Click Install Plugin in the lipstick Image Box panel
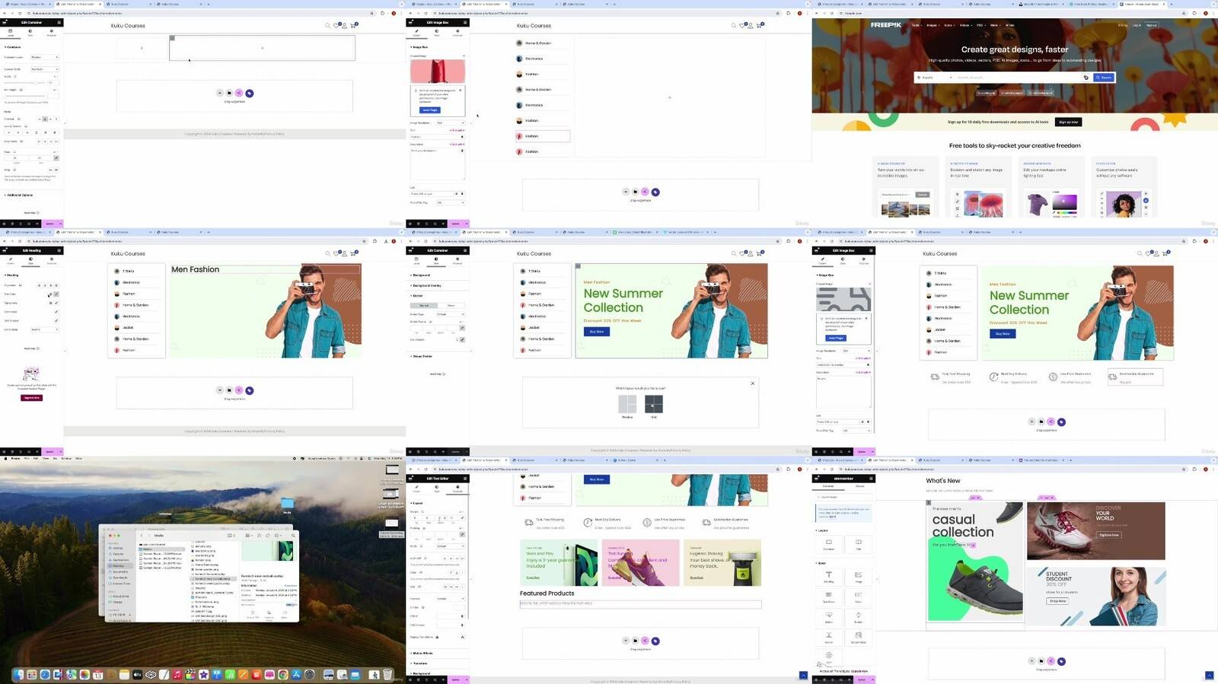 430,110
